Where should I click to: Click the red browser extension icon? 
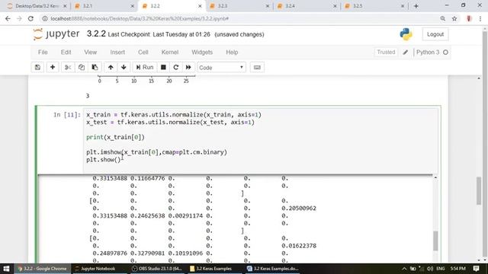(469, 18)
